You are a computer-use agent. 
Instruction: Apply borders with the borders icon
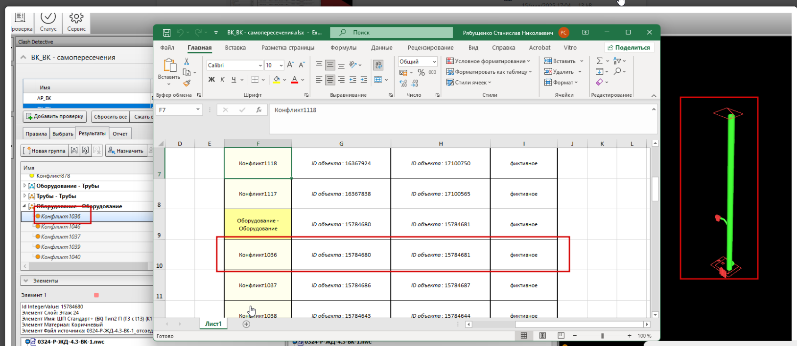255,80
